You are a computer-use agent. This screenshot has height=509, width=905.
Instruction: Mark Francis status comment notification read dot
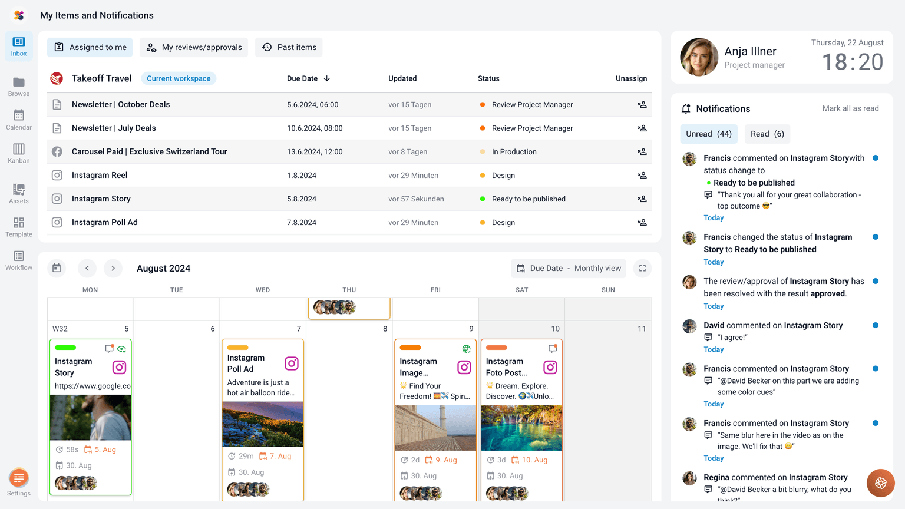(x=876, y=158)
